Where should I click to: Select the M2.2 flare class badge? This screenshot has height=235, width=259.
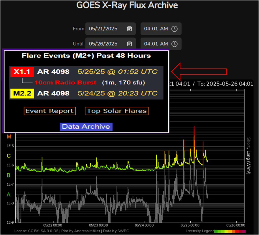(22, 93)
